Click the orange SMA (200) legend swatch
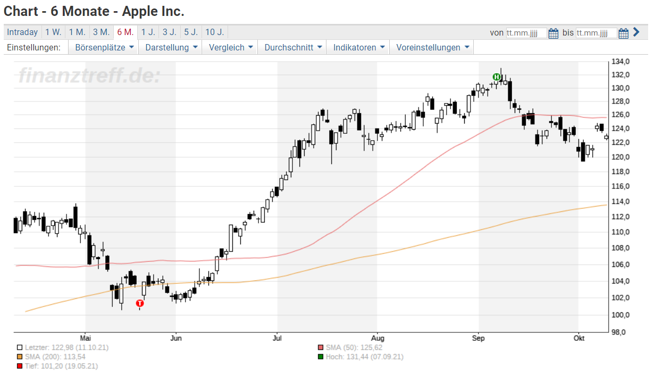Viewport: 654px width, 378px height. (20, 357)
